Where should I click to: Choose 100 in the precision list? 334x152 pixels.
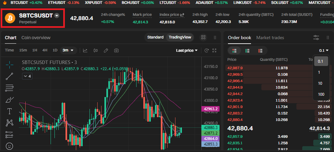pos(321,94)
